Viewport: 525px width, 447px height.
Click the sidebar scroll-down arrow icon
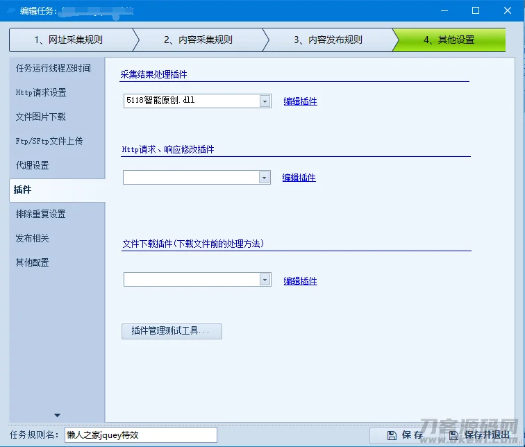tap(57, 416)
